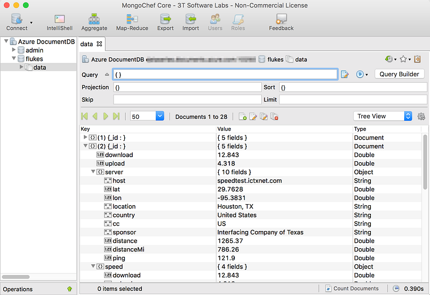Click the duplicate/edit copy document icon
The width and height of the screenshot is (430, 295).
click(263, 117)
